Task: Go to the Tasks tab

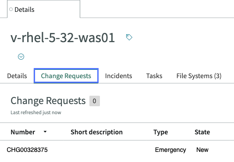Action: click(x=154, y=76)
